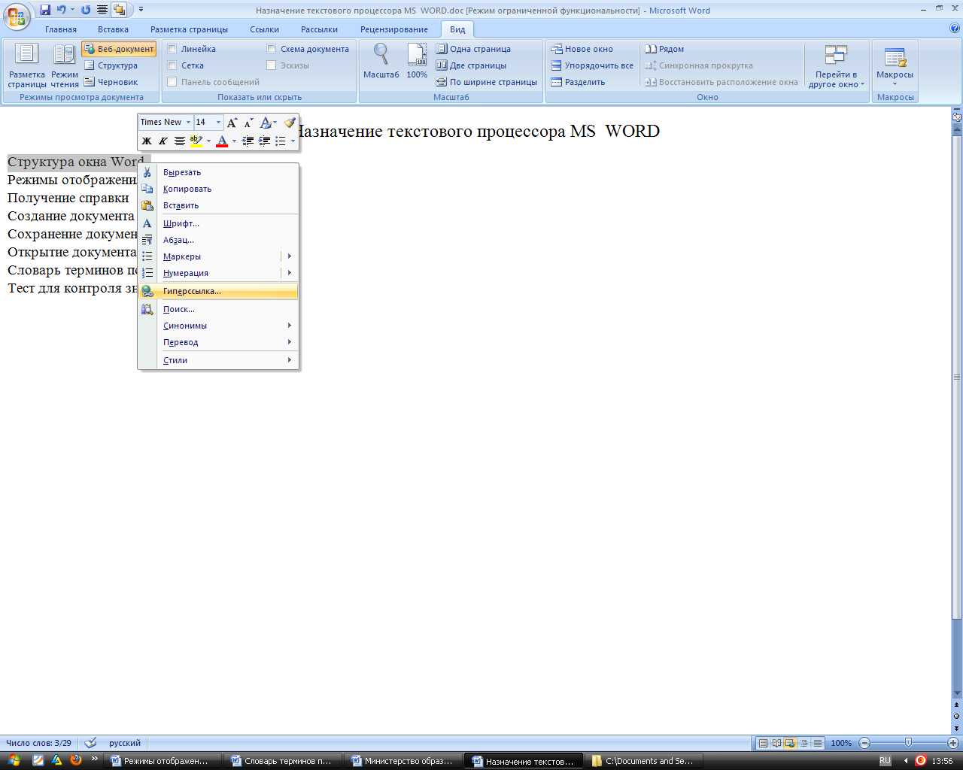Choose Копировать from the context menu
The height and width of the screenshot is (770, 963).
[x=218, y=189]
